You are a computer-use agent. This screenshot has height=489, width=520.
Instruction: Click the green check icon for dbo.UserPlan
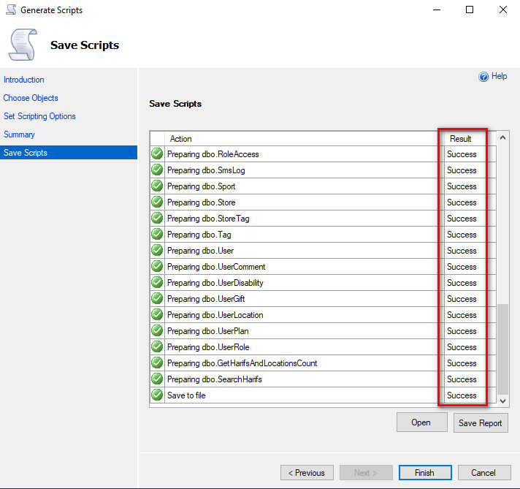tap(157, 330)
